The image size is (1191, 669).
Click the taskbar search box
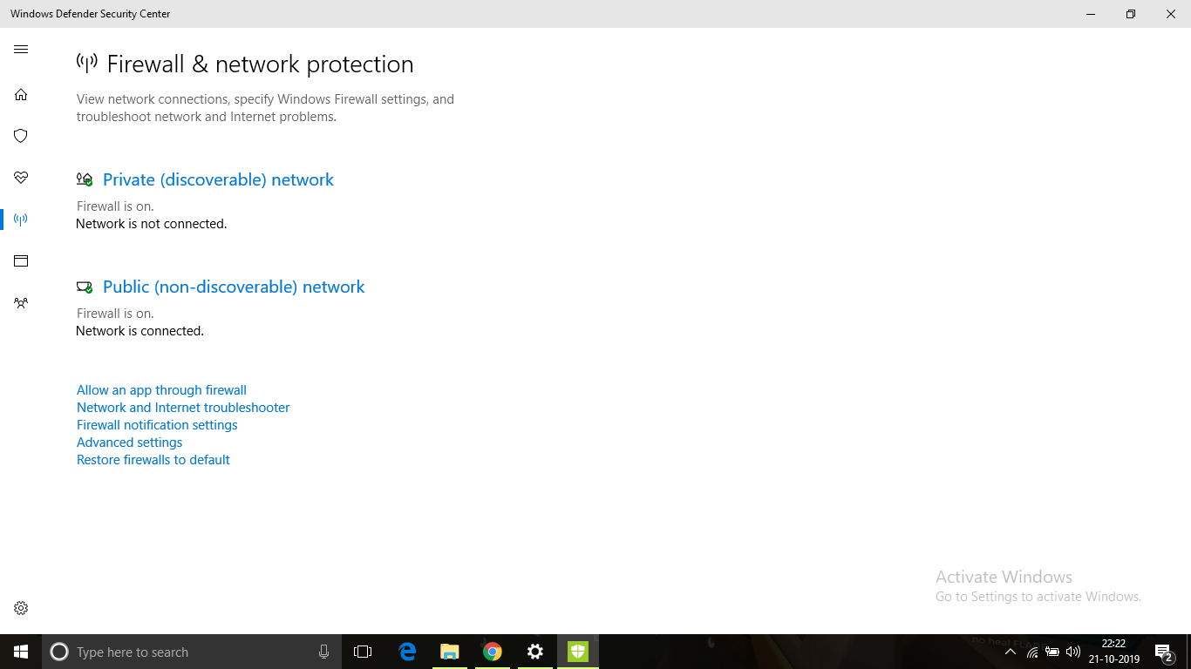(192, 652)
